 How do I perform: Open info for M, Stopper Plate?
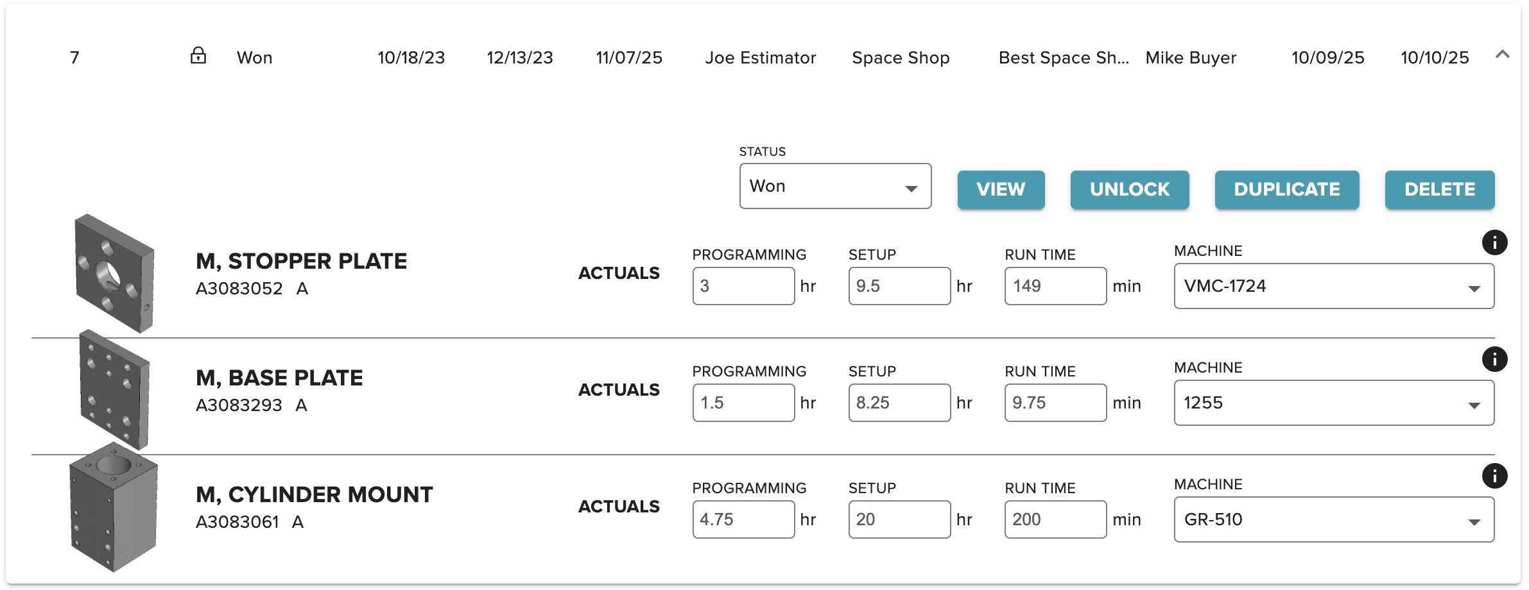click(1494, 242)
